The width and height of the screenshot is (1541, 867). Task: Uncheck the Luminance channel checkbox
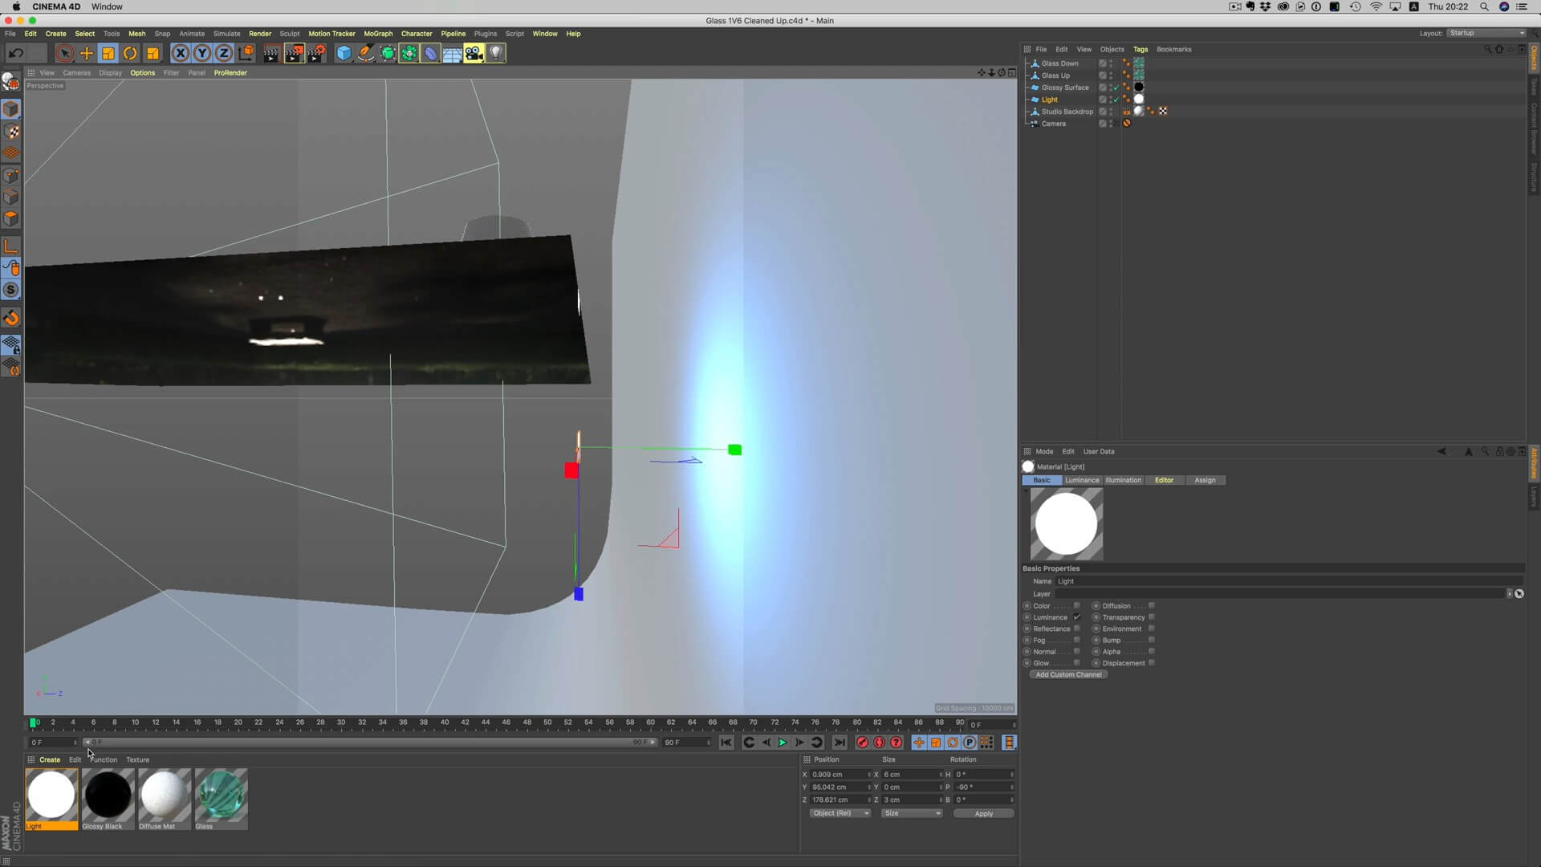(x=1076, y=617)
